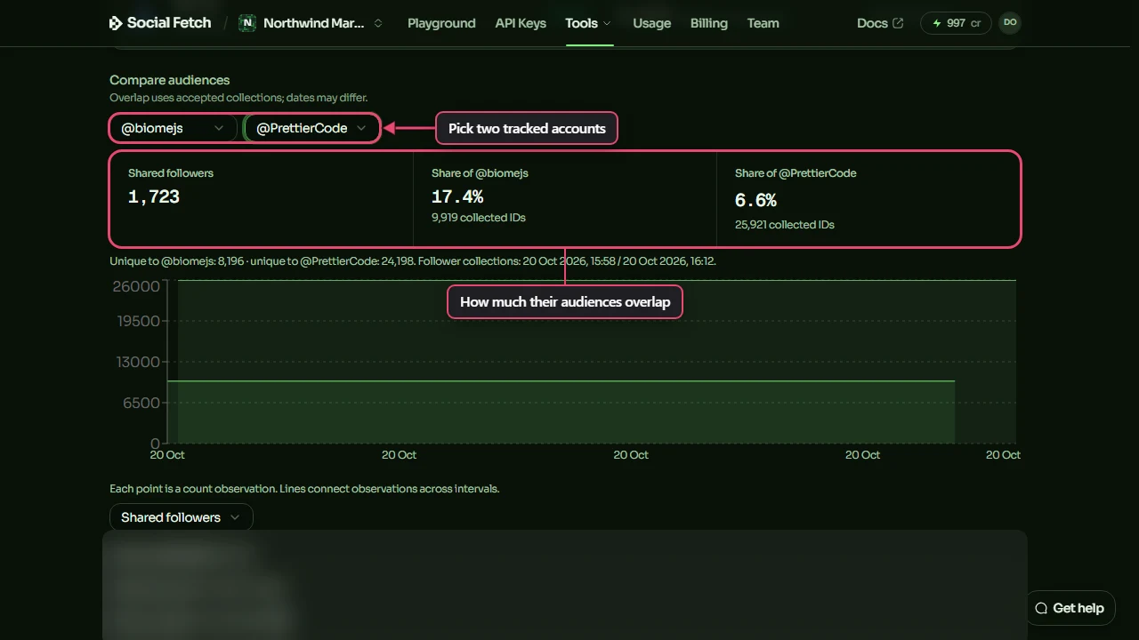Click the 'Overlap uses accepted collections' note
The image size is (1139, 640).
238,98
